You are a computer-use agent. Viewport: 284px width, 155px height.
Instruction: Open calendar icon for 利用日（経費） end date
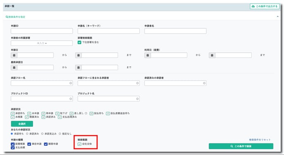tap(212, 55)
